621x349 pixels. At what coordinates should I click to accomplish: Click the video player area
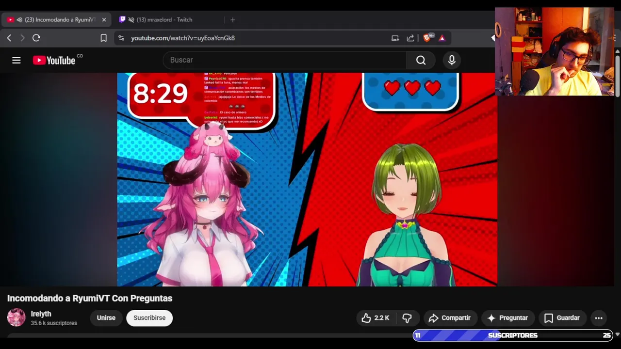tap(307, 179)
